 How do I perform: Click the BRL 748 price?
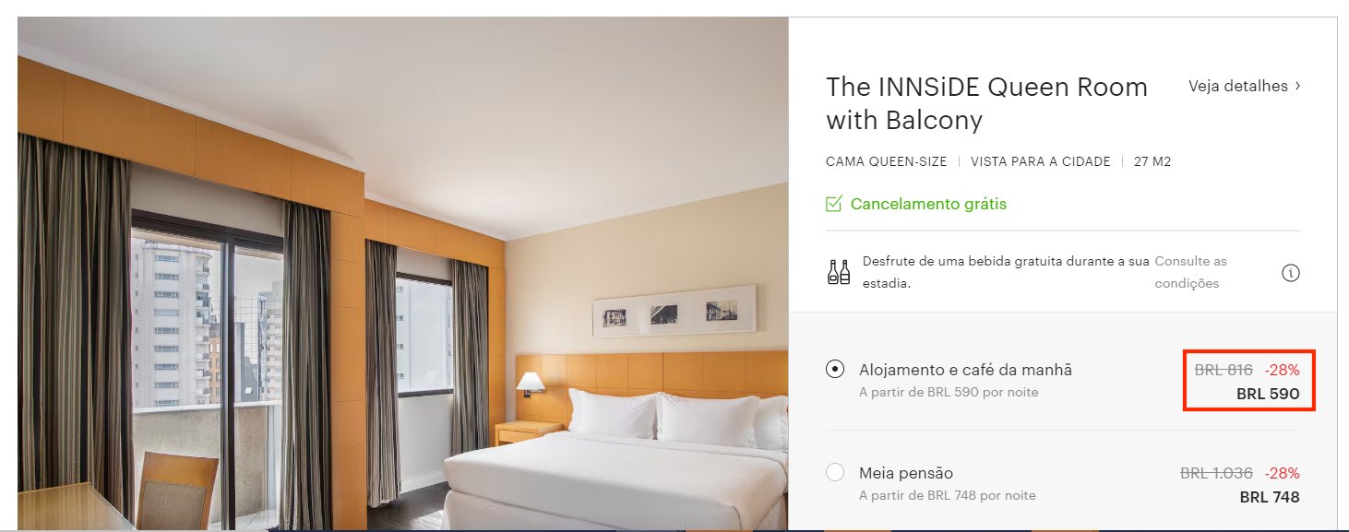point(1270,498)
